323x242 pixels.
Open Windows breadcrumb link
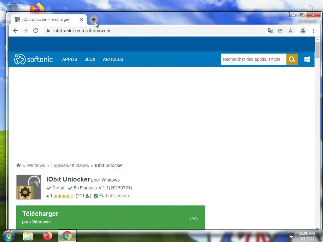pyautogui.click(x=36, y=165)
